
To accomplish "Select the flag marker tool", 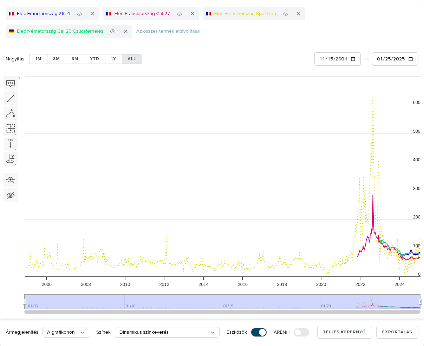I will tap(11, 159).
